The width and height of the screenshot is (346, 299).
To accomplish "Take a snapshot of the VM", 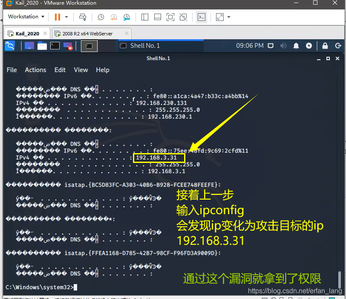I will pyautogui.click(x=101, y=17).
